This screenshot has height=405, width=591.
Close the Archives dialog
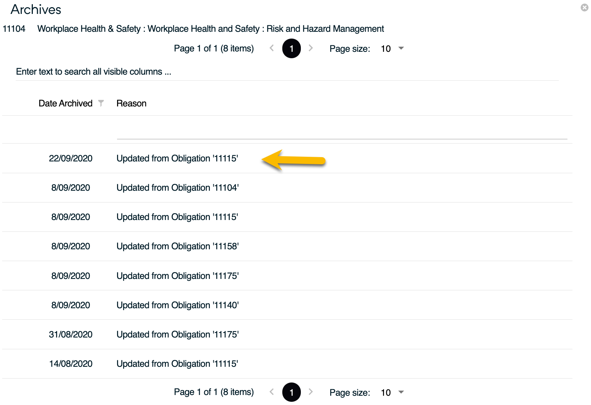(x=584, y=7)
